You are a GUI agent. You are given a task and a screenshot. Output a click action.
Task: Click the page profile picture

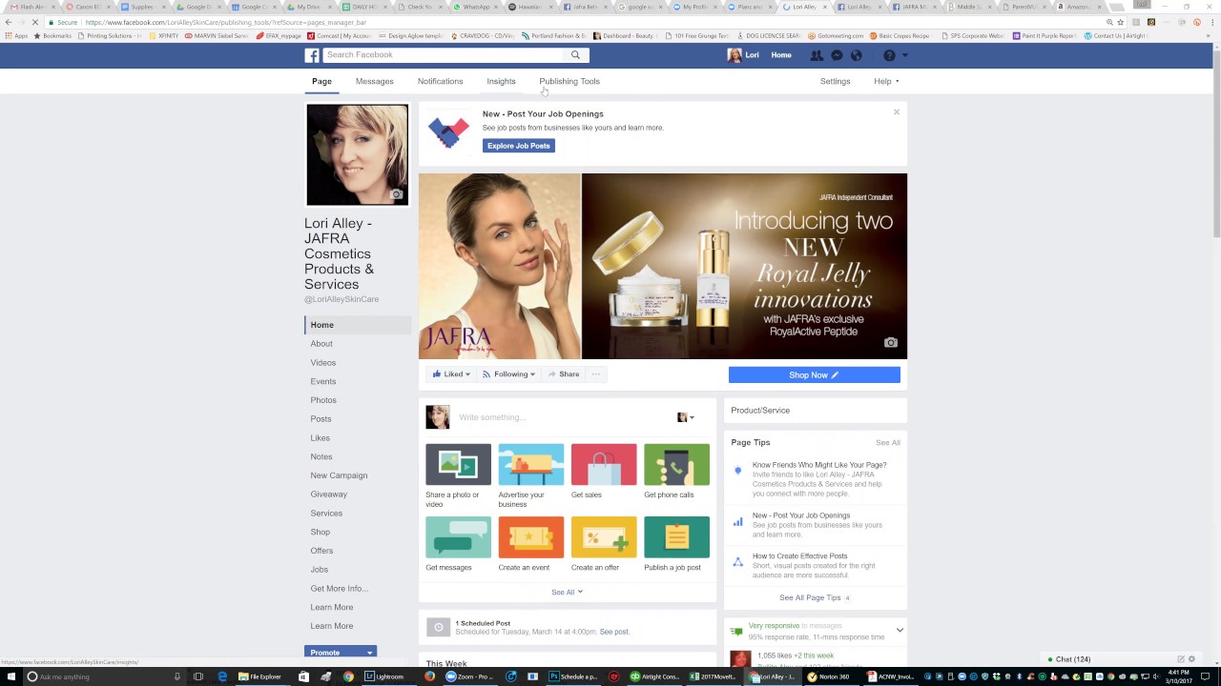point(357,154)
